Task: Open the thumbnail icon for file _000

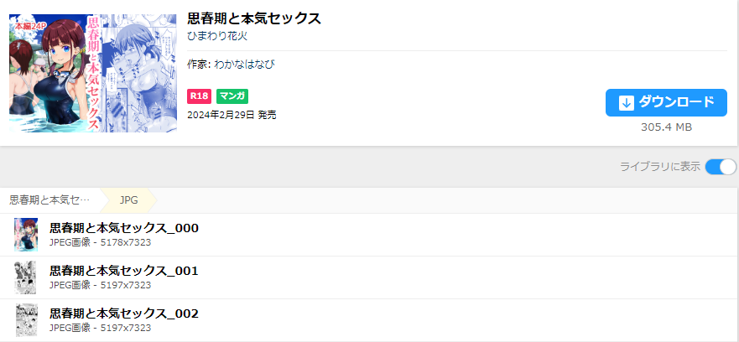Action: pyautogui.click(x=26, y=235)
